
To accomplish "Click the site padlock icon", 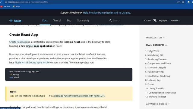I will coord(6,2).
